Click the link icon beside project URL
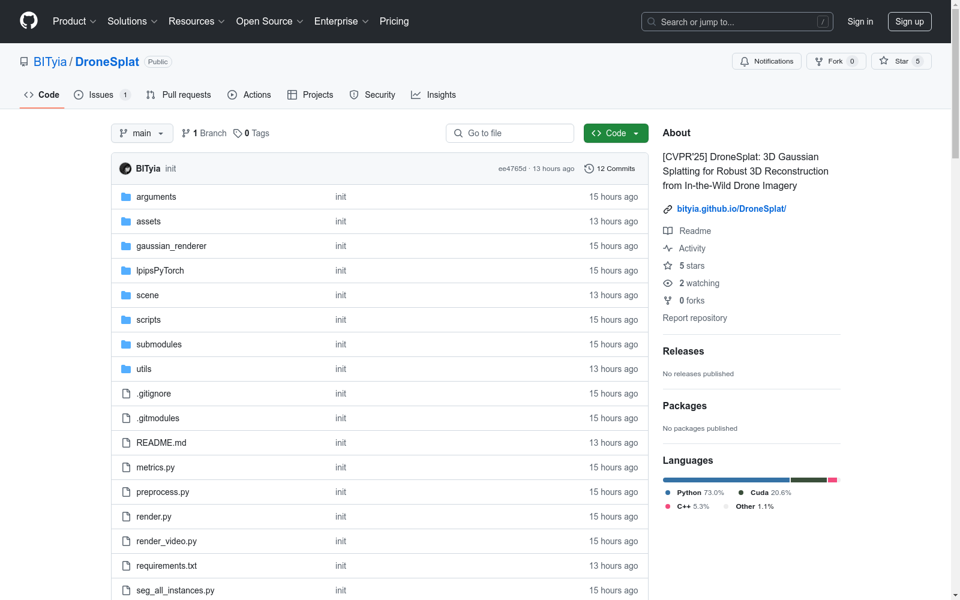Screen dimensions: 960x600 [668, 209]
